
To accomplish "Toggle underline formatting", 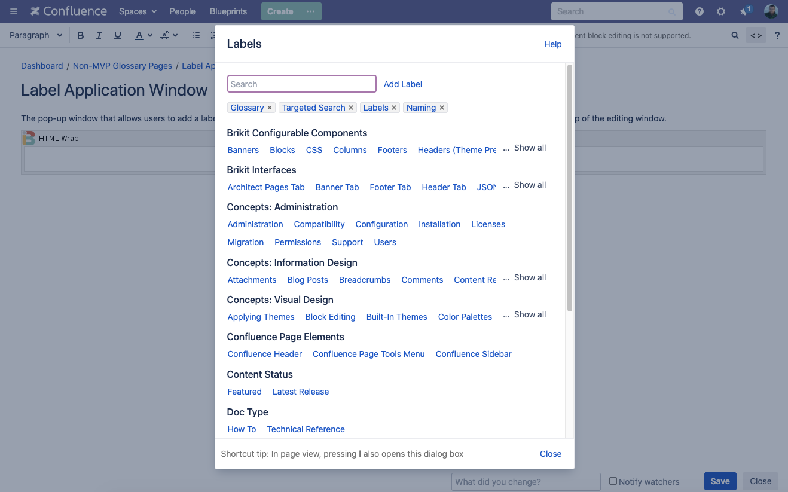I will tap(118, 35).
